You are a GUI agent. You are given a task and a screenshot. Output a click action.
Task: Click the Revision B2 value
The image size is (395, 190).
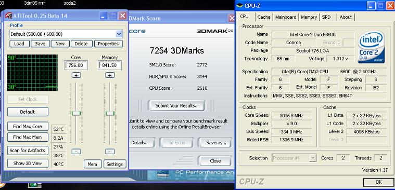coord(376,88)
